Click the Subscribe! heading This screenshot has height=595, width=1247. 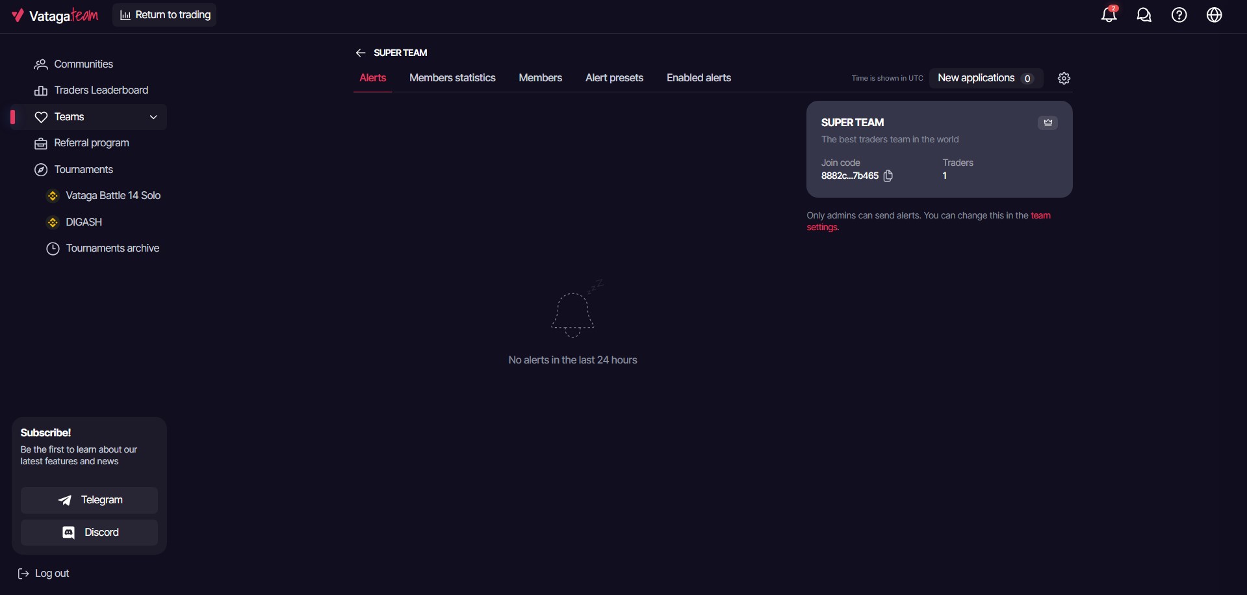(x=45, y=433)
